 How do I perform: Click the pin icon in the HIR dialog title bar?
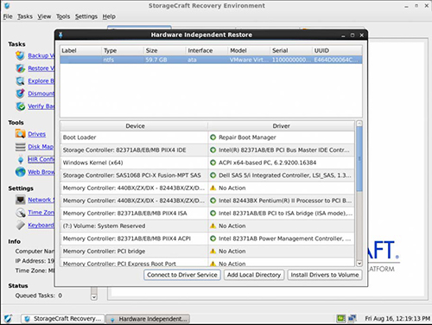[x=60, y=35]
